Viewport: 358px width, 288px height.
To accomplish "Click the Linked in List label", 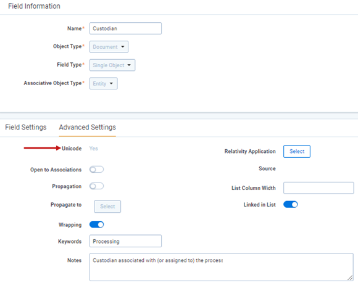I will 259,205.
